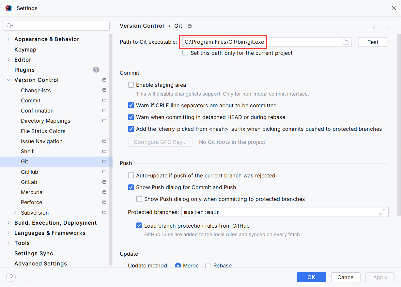Expand the Subversion node
Viewport: 401px width, 287px height.
pyautogui.click(x=15, y=212)
